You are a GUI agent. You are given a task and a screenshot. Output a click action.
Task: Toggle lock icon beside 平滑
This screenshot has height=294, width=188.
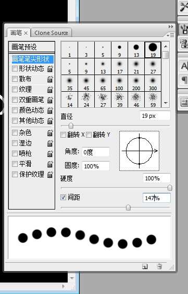pos(50,164)
